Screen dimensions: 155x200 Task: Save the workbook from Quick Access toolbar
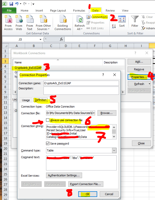pos(11,4)
